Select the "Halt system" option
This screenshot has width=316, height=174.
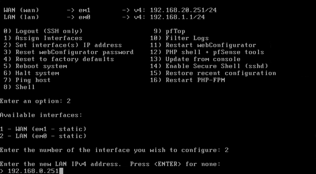tap(37, 73)
